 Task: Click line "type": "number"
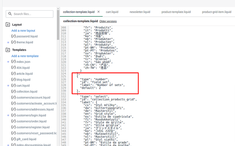click(x=95, y=79)
